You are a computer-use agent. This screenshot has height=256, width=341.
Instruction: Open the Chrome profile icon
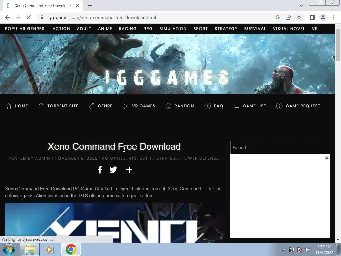[x=323, y=17]
